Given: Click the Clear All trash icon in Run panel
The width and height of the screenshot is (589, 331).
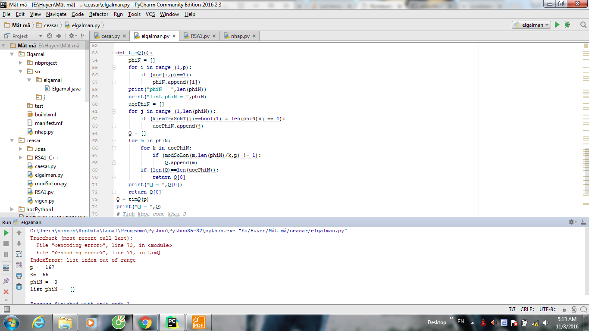Looking at the screenshot, I should coord(19,287).
